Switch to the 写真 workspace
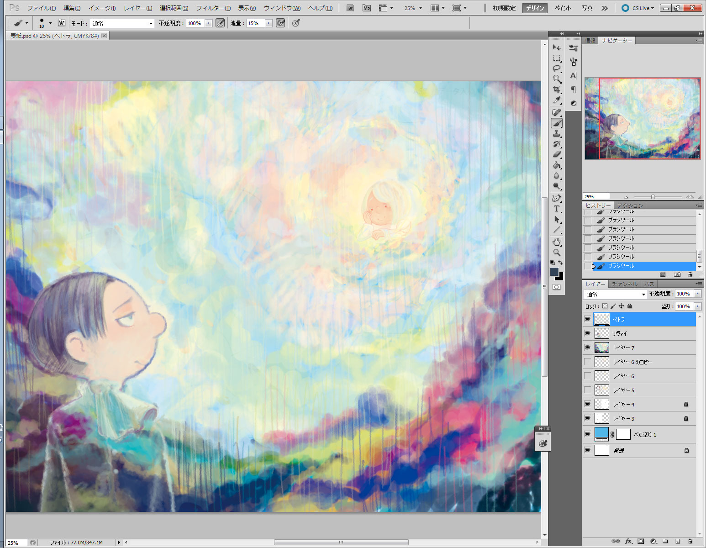Screen dimensions: 706x548 [587, 8]
